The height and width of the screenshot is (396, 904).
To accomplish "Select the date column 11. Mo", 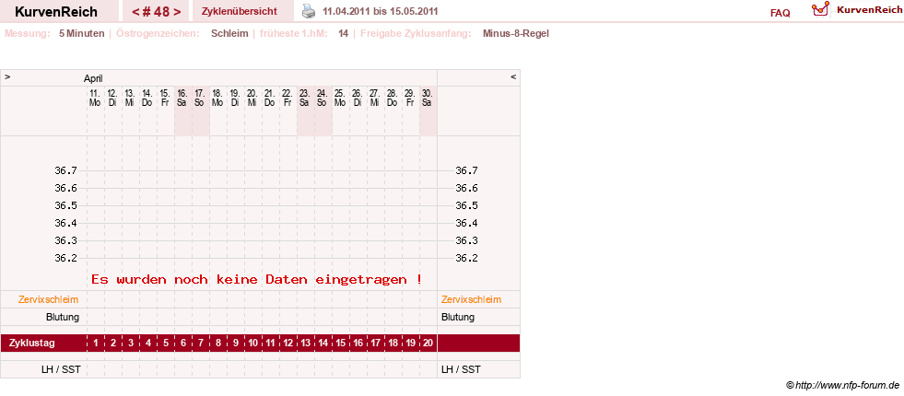I will click(96, 98).
